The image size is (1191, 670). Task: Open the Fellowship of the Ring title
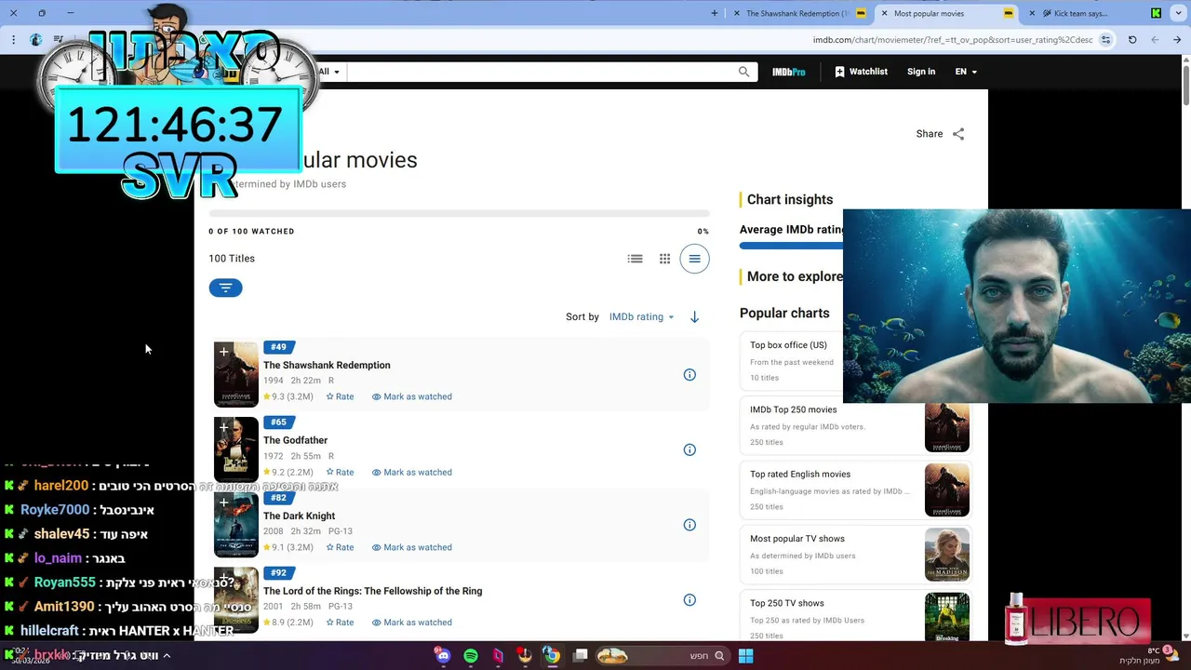[372, 591]
